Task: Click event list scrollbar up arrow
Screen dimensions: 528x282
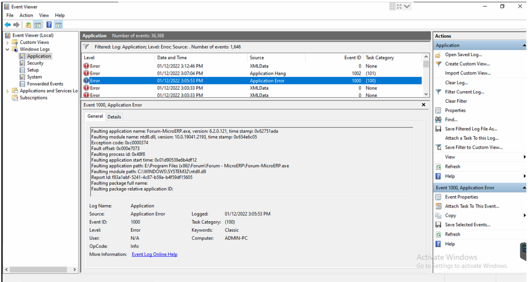Action: point(426,57)
